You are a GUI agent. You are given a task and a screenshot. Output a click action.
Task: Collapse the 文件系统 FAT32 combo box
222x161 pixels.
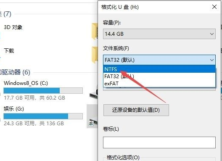click(159, 60)
